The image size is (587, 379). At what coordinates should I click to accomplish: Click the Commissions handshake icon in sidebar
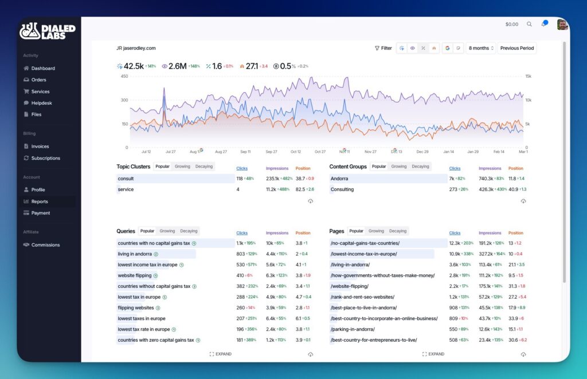(x=26, y=245)
